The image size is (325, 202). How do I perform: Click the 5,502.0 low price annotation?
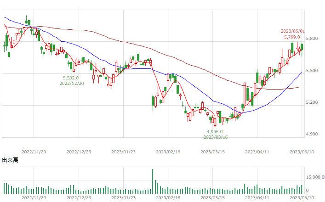click(x=71, y=78)
